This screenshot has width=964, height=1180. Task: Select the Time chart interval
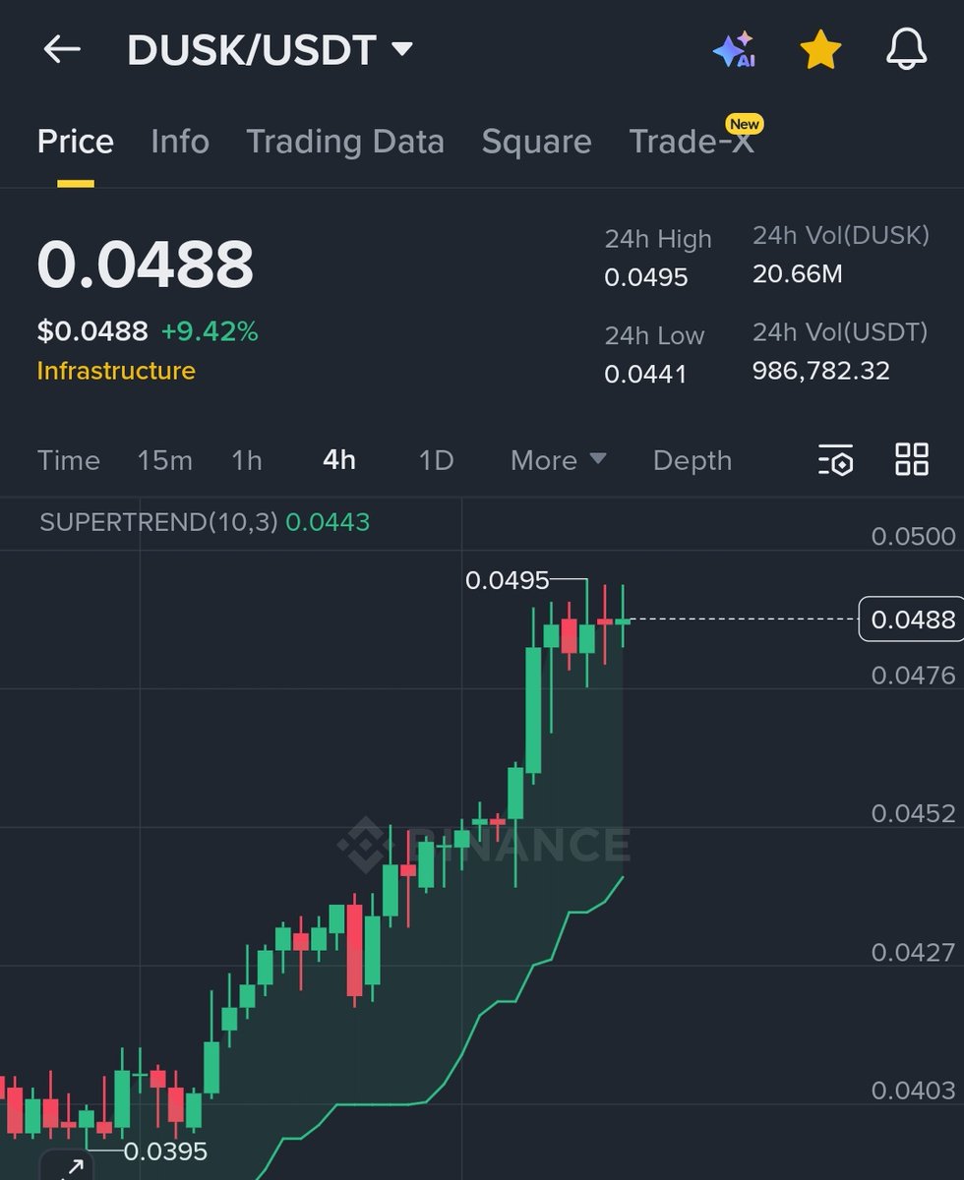[x=69, y=460]
